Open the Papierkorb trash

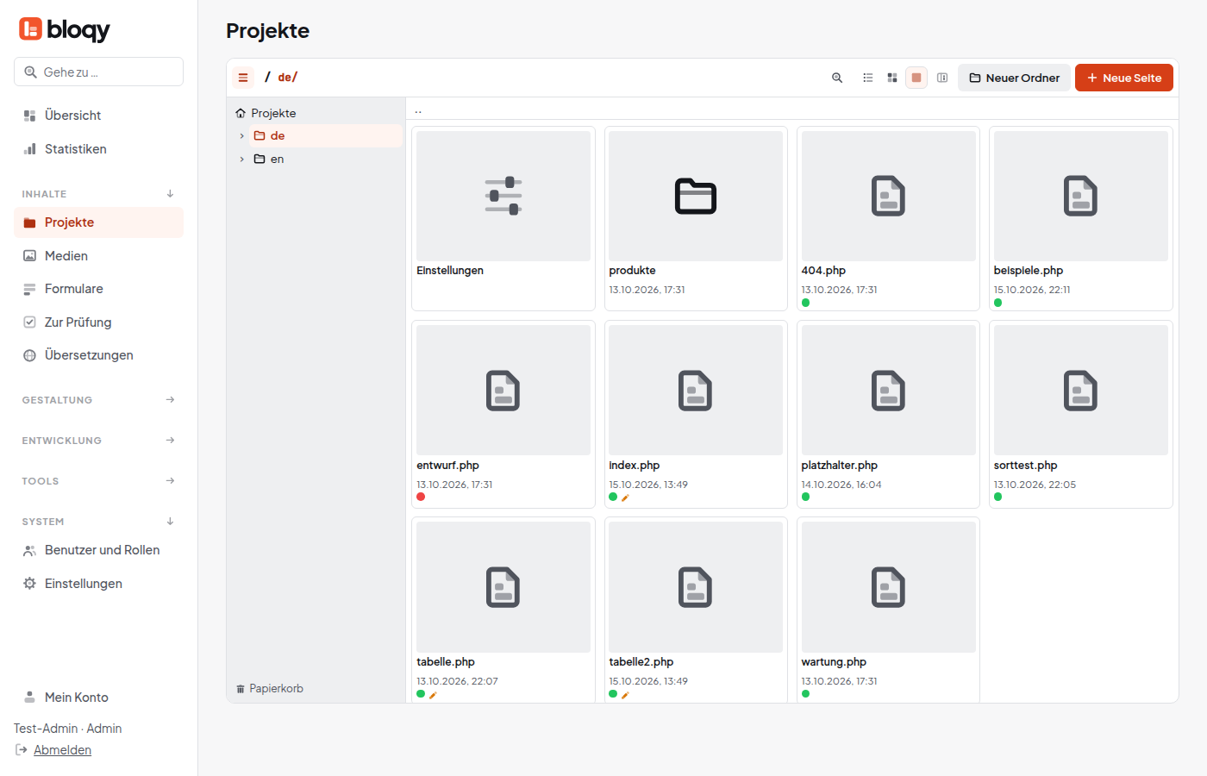click(270, 689)
